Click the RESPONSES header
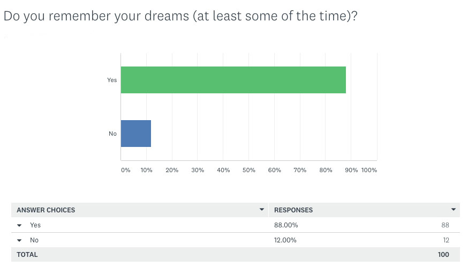The image size is (468, 266). [x=293, y=210]
